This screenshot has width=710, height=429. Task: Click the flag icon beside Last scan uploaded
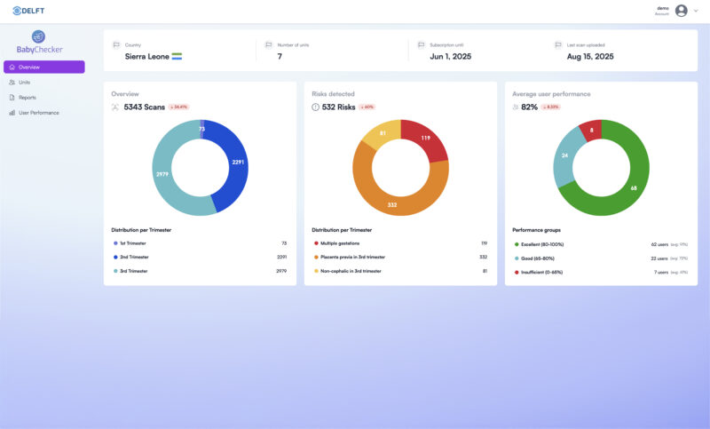point(557,44)
